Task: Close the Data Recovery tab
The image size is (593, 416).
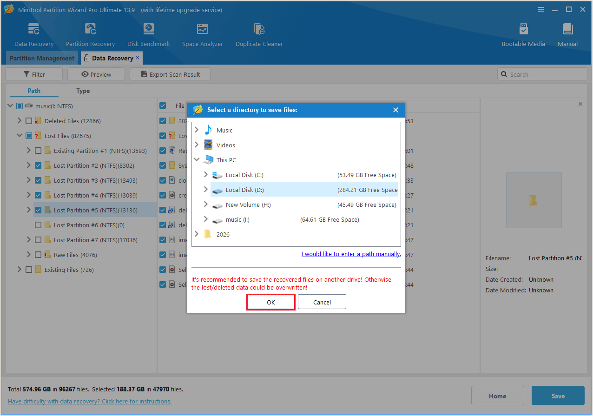Action: point(138,58)
